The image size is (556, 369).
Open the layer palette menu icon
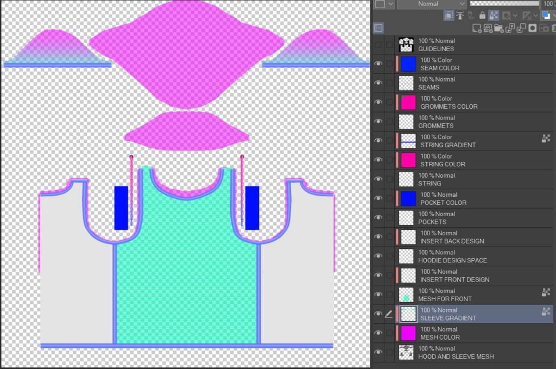click(x=379, y=28)
